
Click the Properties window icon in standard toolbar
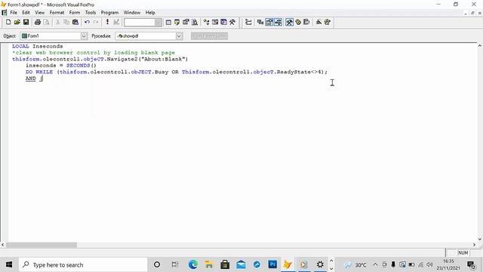[186, 22]
